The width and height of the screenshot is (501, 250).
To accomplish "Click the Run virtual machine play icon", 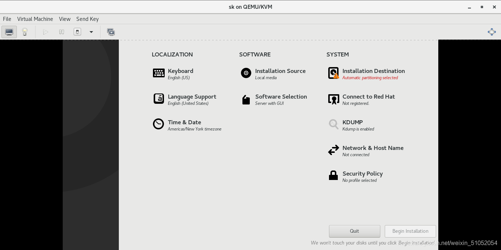I will [45, 32].
